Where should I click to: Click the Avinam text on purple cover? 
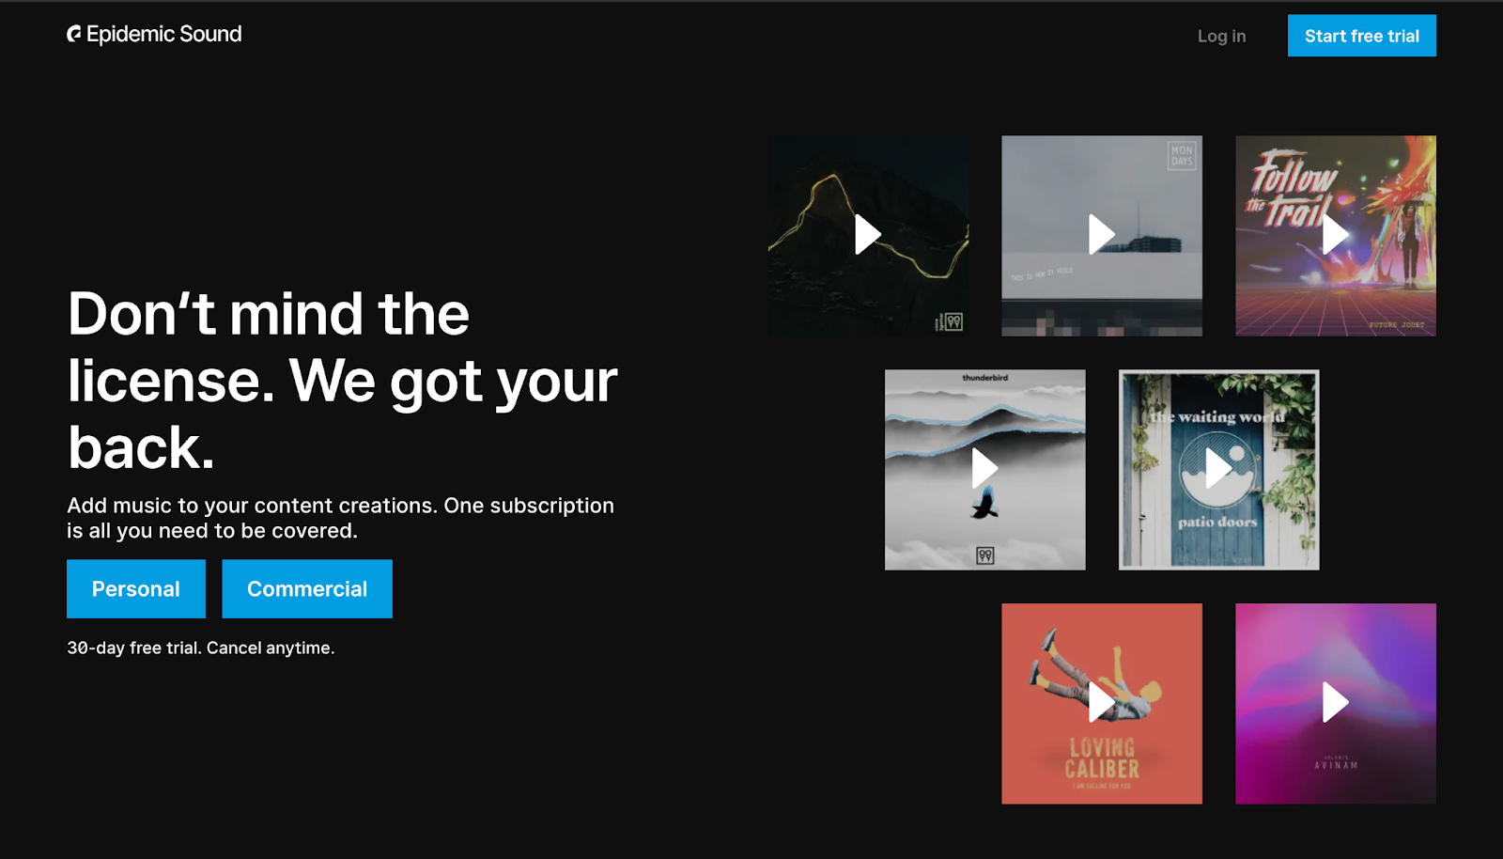tap(1335, 764)
